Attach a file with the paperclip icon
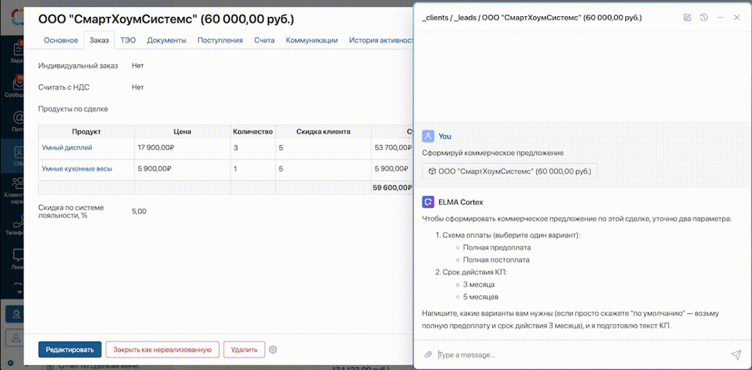Image resolution: width=752 pixels, height=370 pixels. (x=428, y=355)
